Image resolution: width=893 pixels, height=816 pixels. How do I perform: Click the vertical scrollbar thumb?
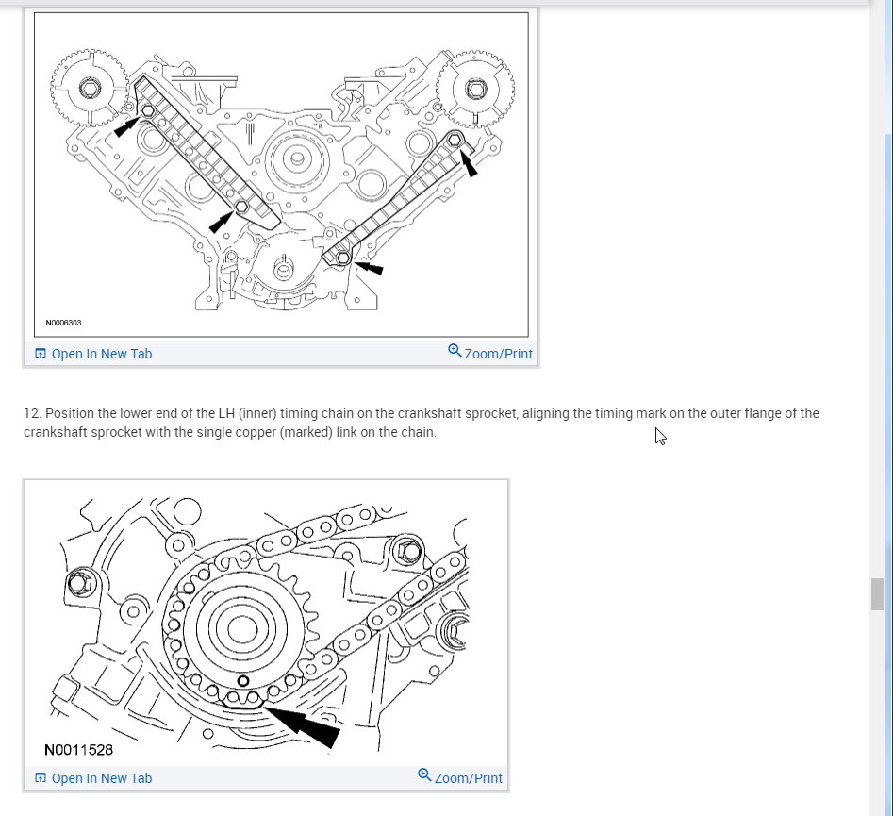pyautogui.click(x=877, y=594)
